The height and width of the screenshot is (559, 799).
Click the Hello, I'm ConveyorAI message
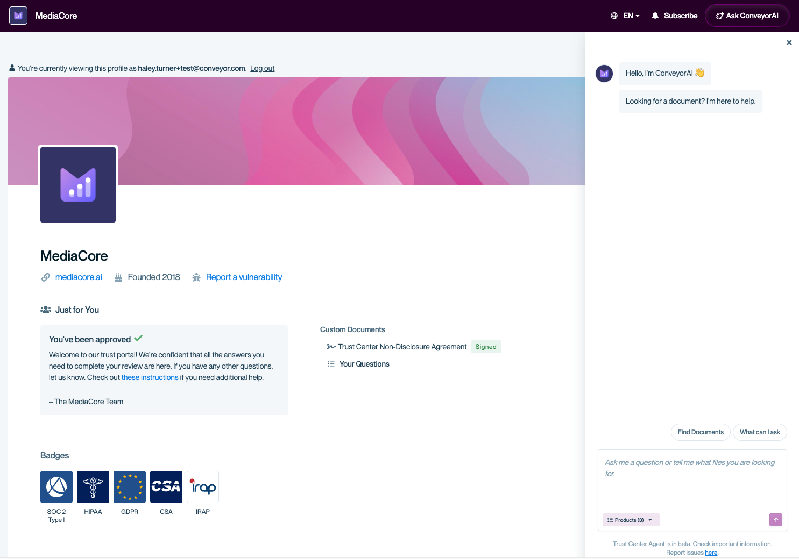click(x=664, y=74)
